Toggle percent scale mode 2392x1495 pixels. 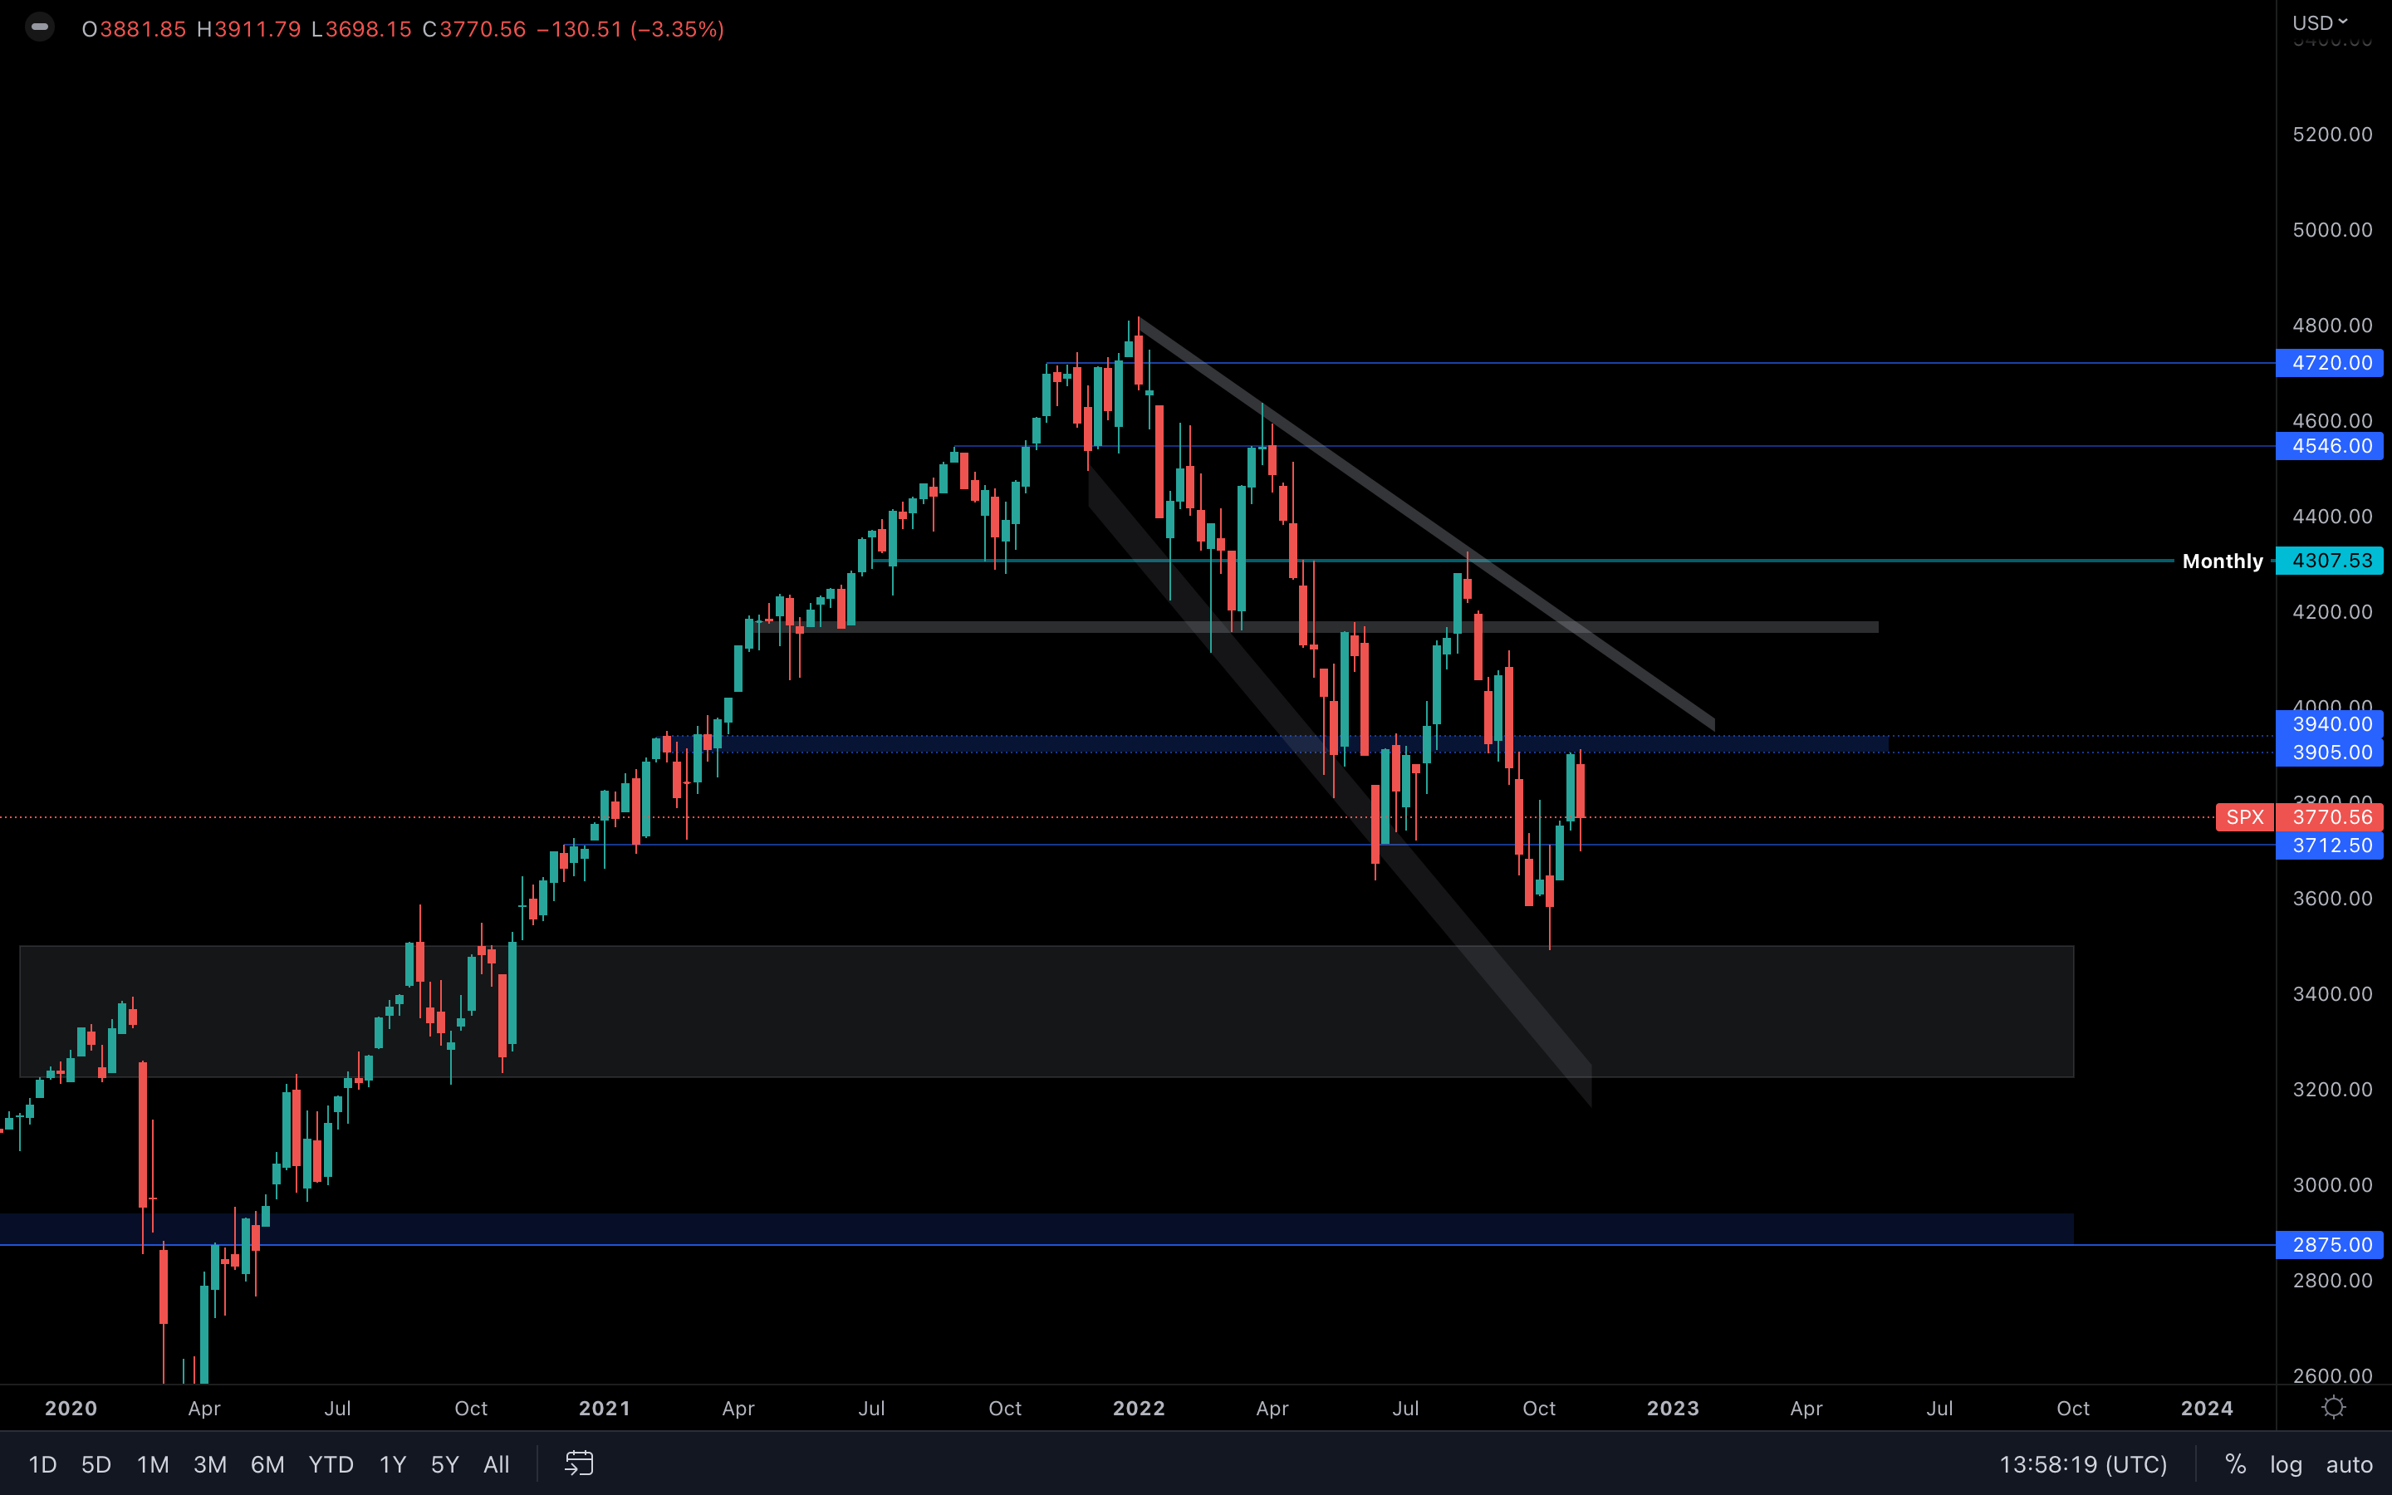tap(2235, 1464)
